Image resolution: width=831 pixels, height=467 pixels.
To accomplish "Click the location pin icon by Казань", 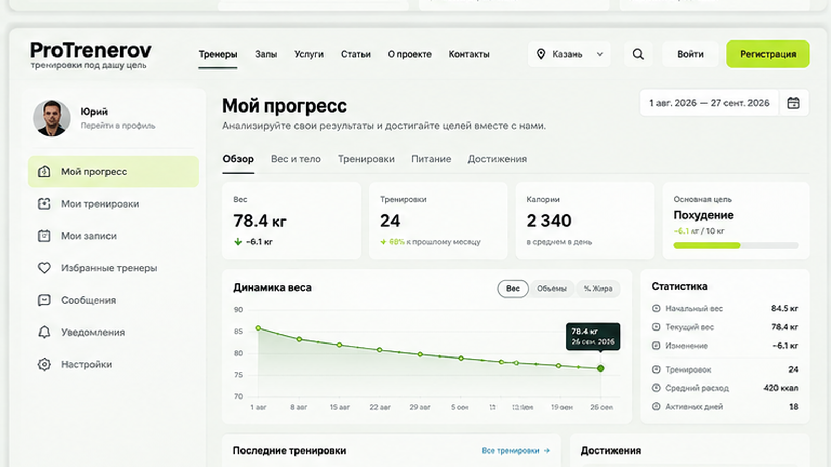I will 541,54.
